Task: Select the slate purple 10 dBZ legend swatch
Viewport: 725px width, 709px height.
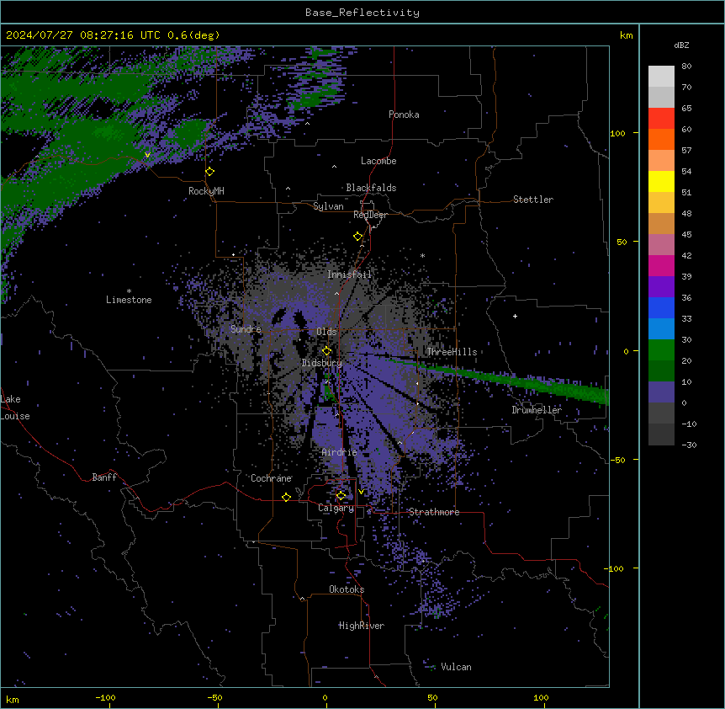Action: [661, 392]
